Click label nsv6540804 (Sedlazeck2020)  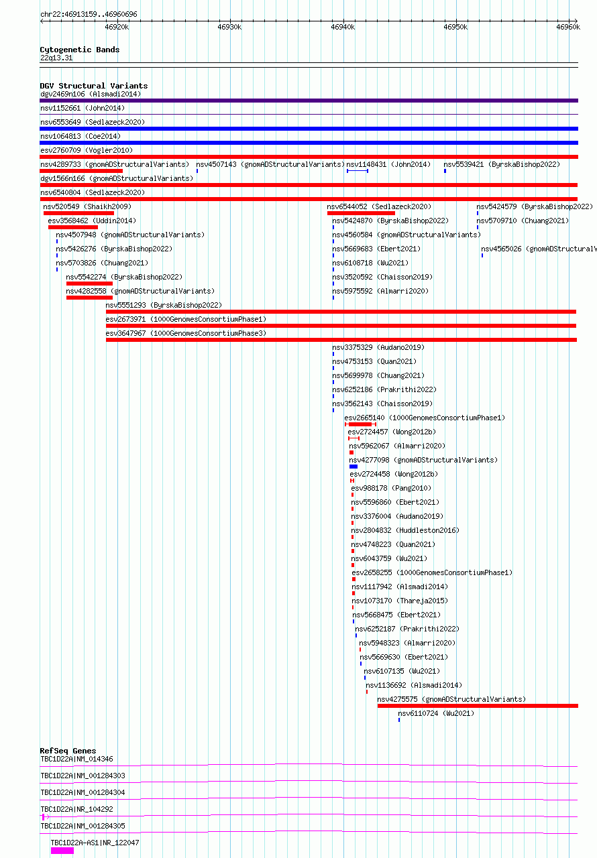click(93, 192)
